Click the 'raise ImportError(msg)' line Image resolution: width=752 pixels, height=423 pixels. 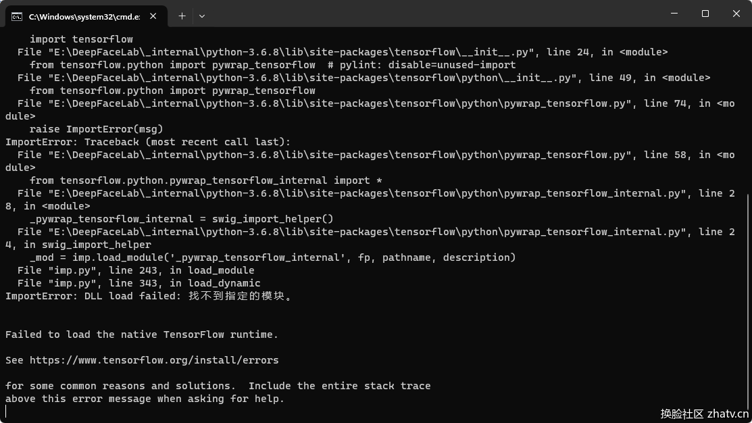97,129
